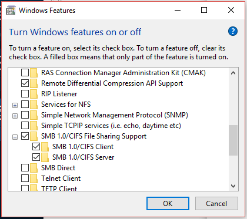Image resolution: width=247 pixels, height=219 pixels.
Task: Click scrollbar up arrow in features list
Action: pyautogui.click(x=233, y=73)
